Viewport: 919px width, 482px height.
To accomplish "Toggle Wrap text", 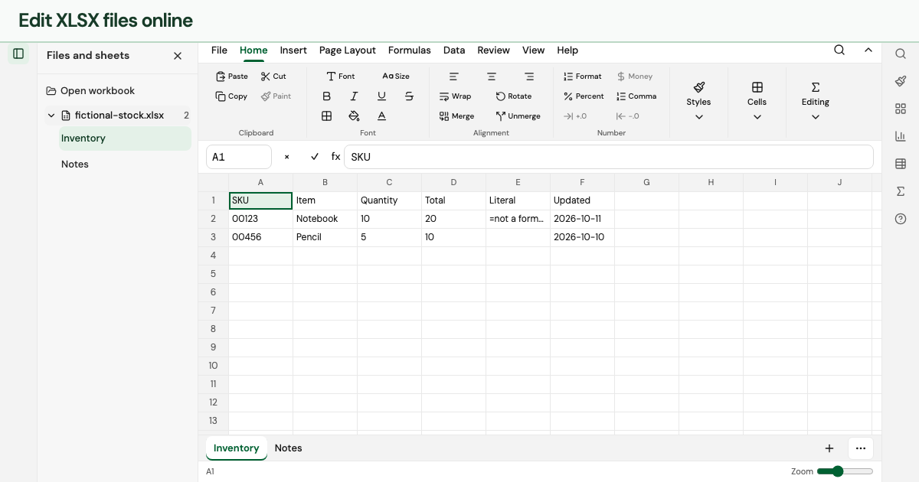I will point(456,96).
